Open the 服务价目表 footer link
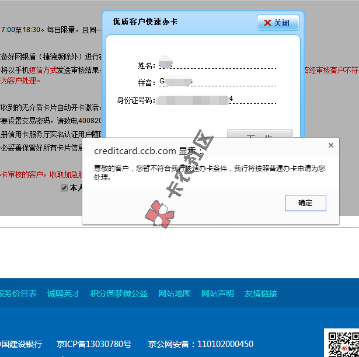359x357 pixels. 18,293
